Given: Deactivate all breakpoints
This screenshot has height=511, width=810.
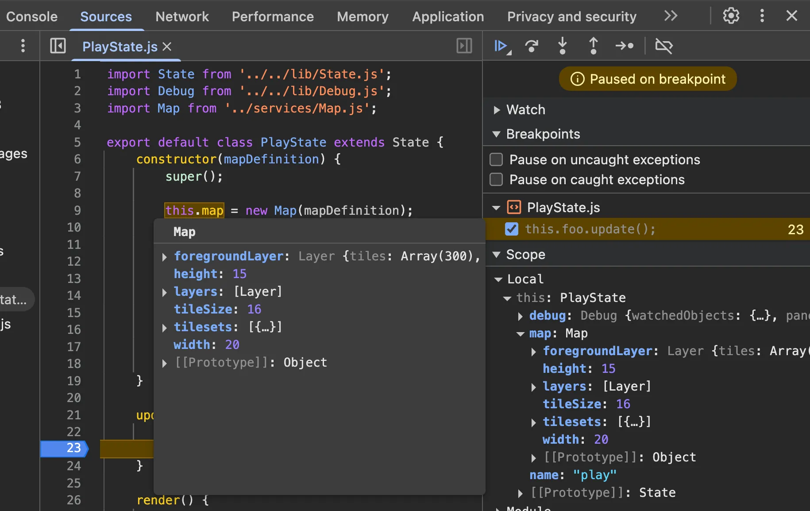Looking at the screenshot, I should tap(663, 46).
